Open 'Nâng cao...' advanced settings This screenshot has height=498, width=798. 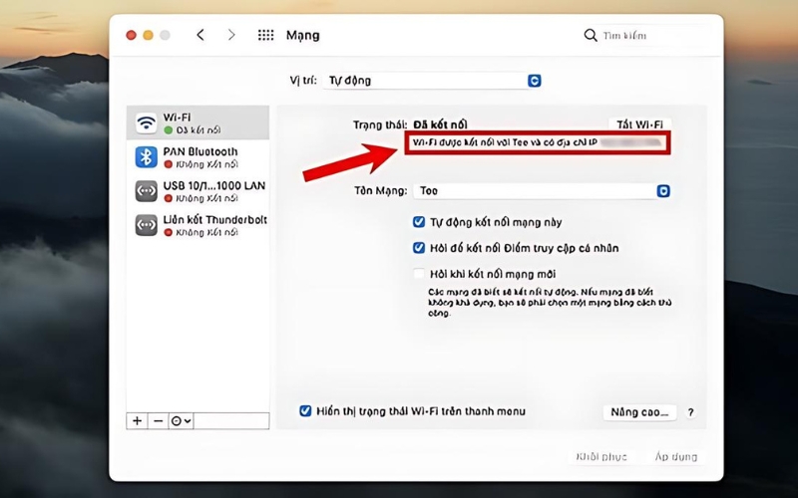639,412
